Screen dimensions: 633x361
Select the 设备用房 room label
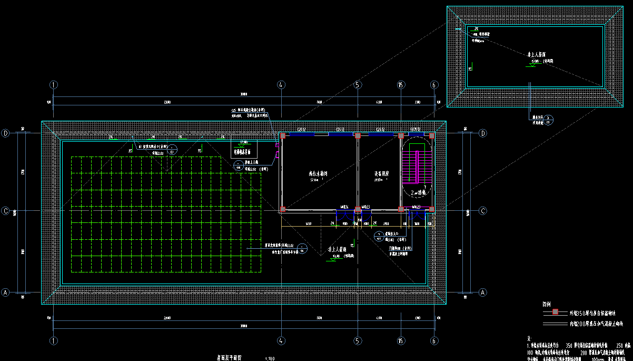[x=381, y=173]
